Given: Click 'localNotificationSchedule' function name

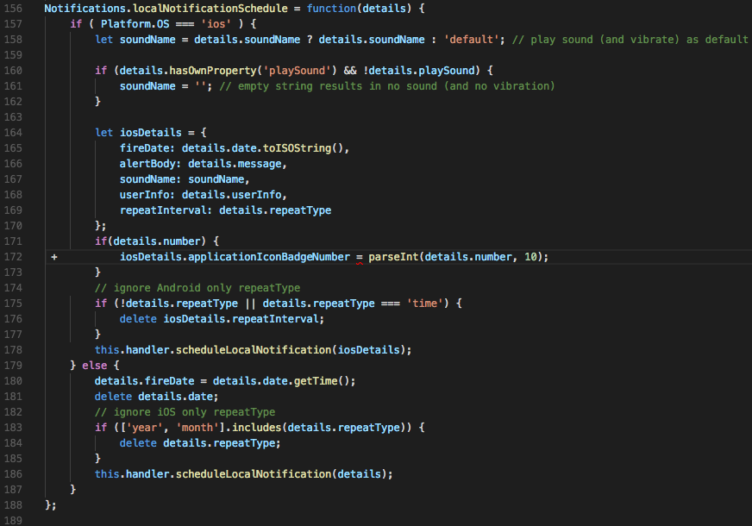Looking at the screenshot, I should pyautogui.click(x=210, y=9).
